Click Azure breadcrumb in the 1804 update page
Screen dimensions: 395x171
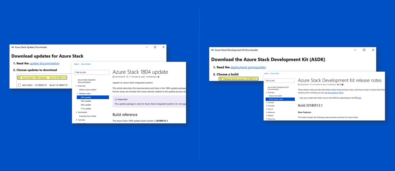[76, 64]
